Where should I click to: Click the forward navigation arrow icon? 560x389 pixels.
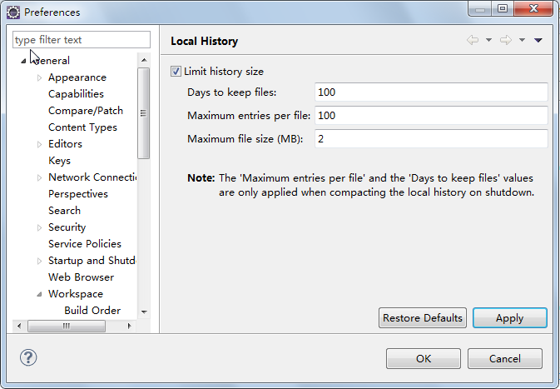point(506,40)
